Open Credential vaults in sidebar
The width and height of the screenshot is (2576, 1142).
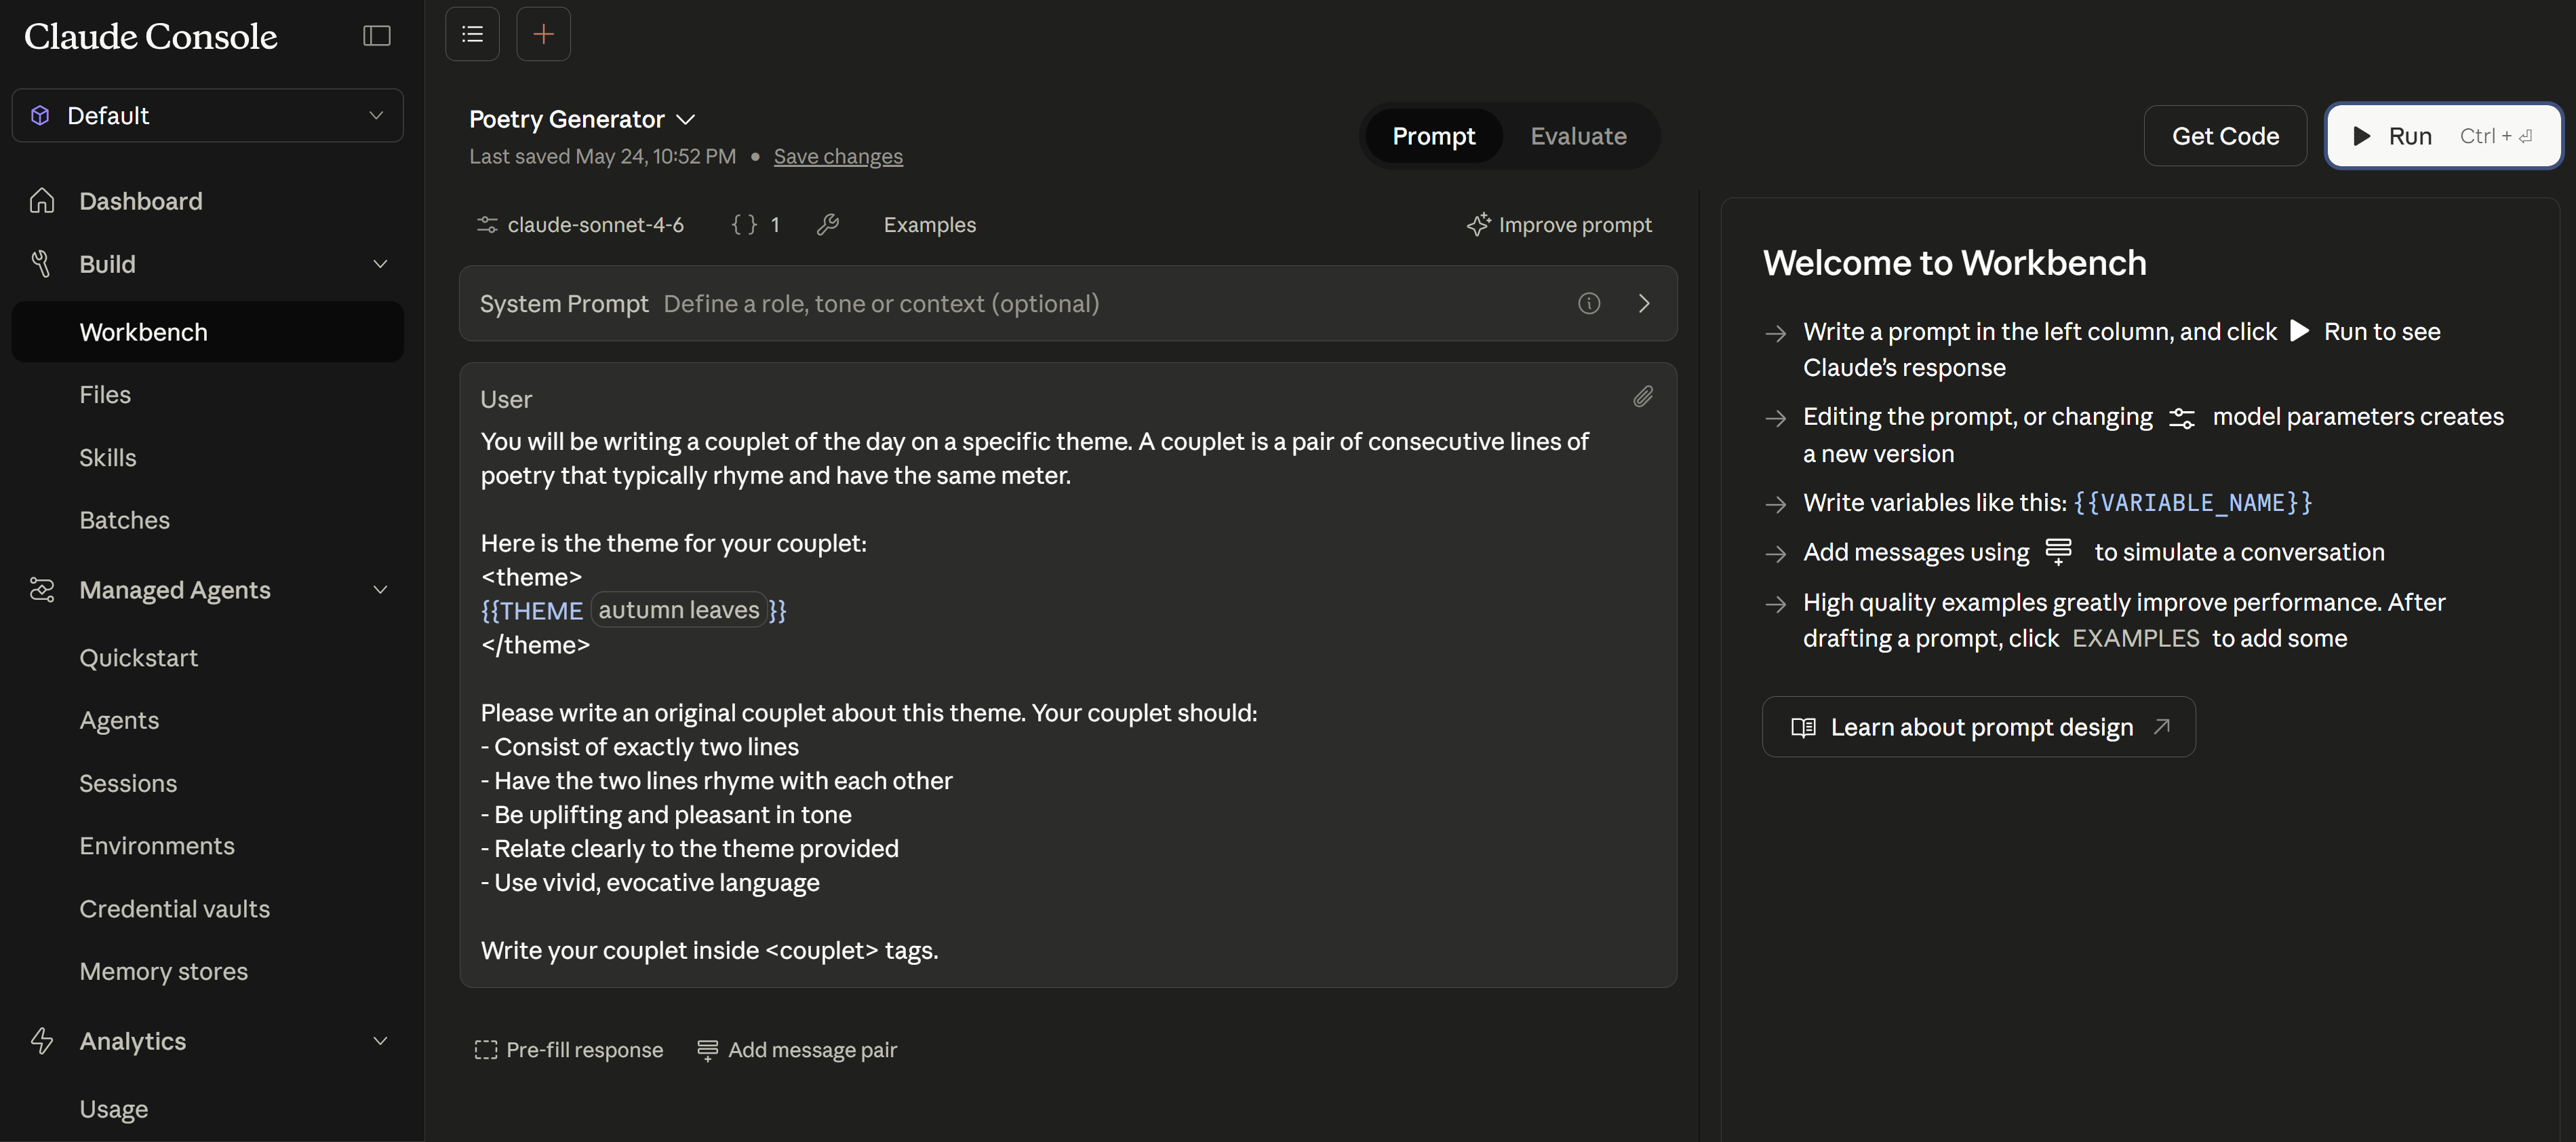coord(175,909)
